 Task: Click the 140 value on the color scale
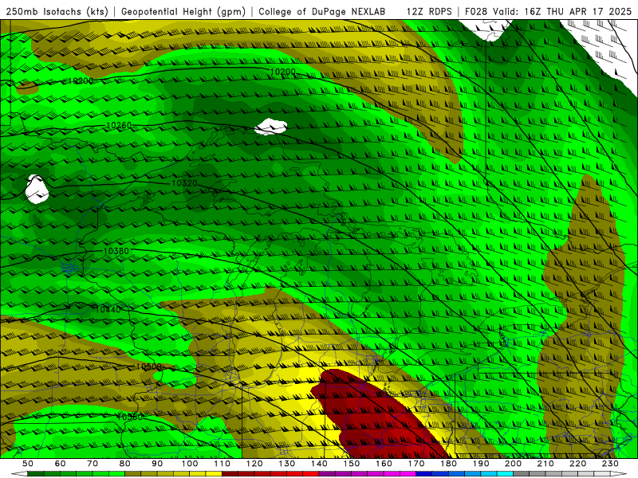[x=319, y=464]
